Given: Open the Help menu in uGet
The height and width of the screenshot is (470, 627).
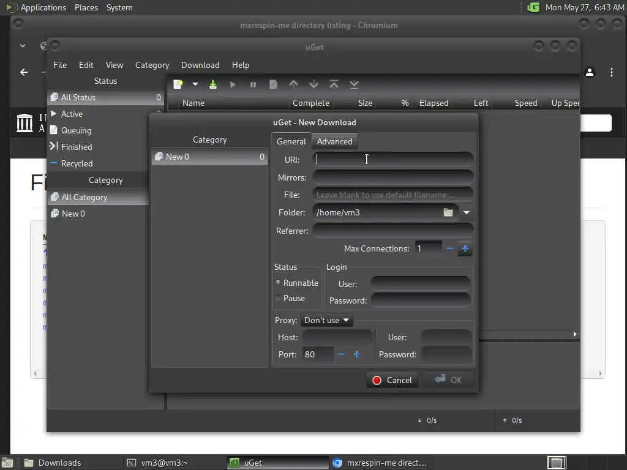Looking at the screenshot, I should [x=241, y=65].
